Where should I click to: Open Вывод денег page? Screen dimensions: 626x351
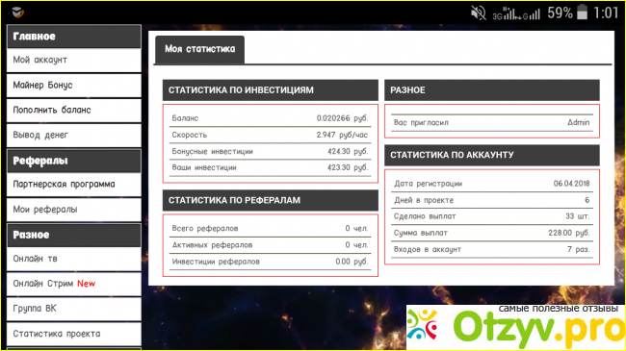point(74,136)
